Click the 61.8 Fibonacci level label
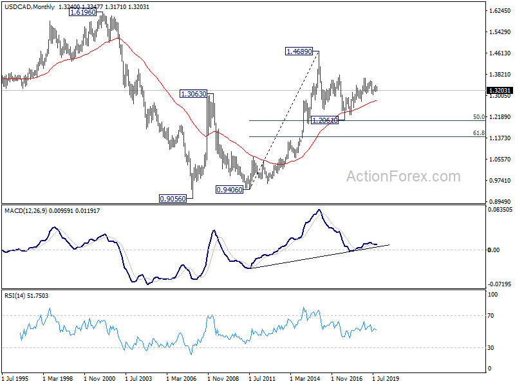515x386 pixels. pos(478,133)
